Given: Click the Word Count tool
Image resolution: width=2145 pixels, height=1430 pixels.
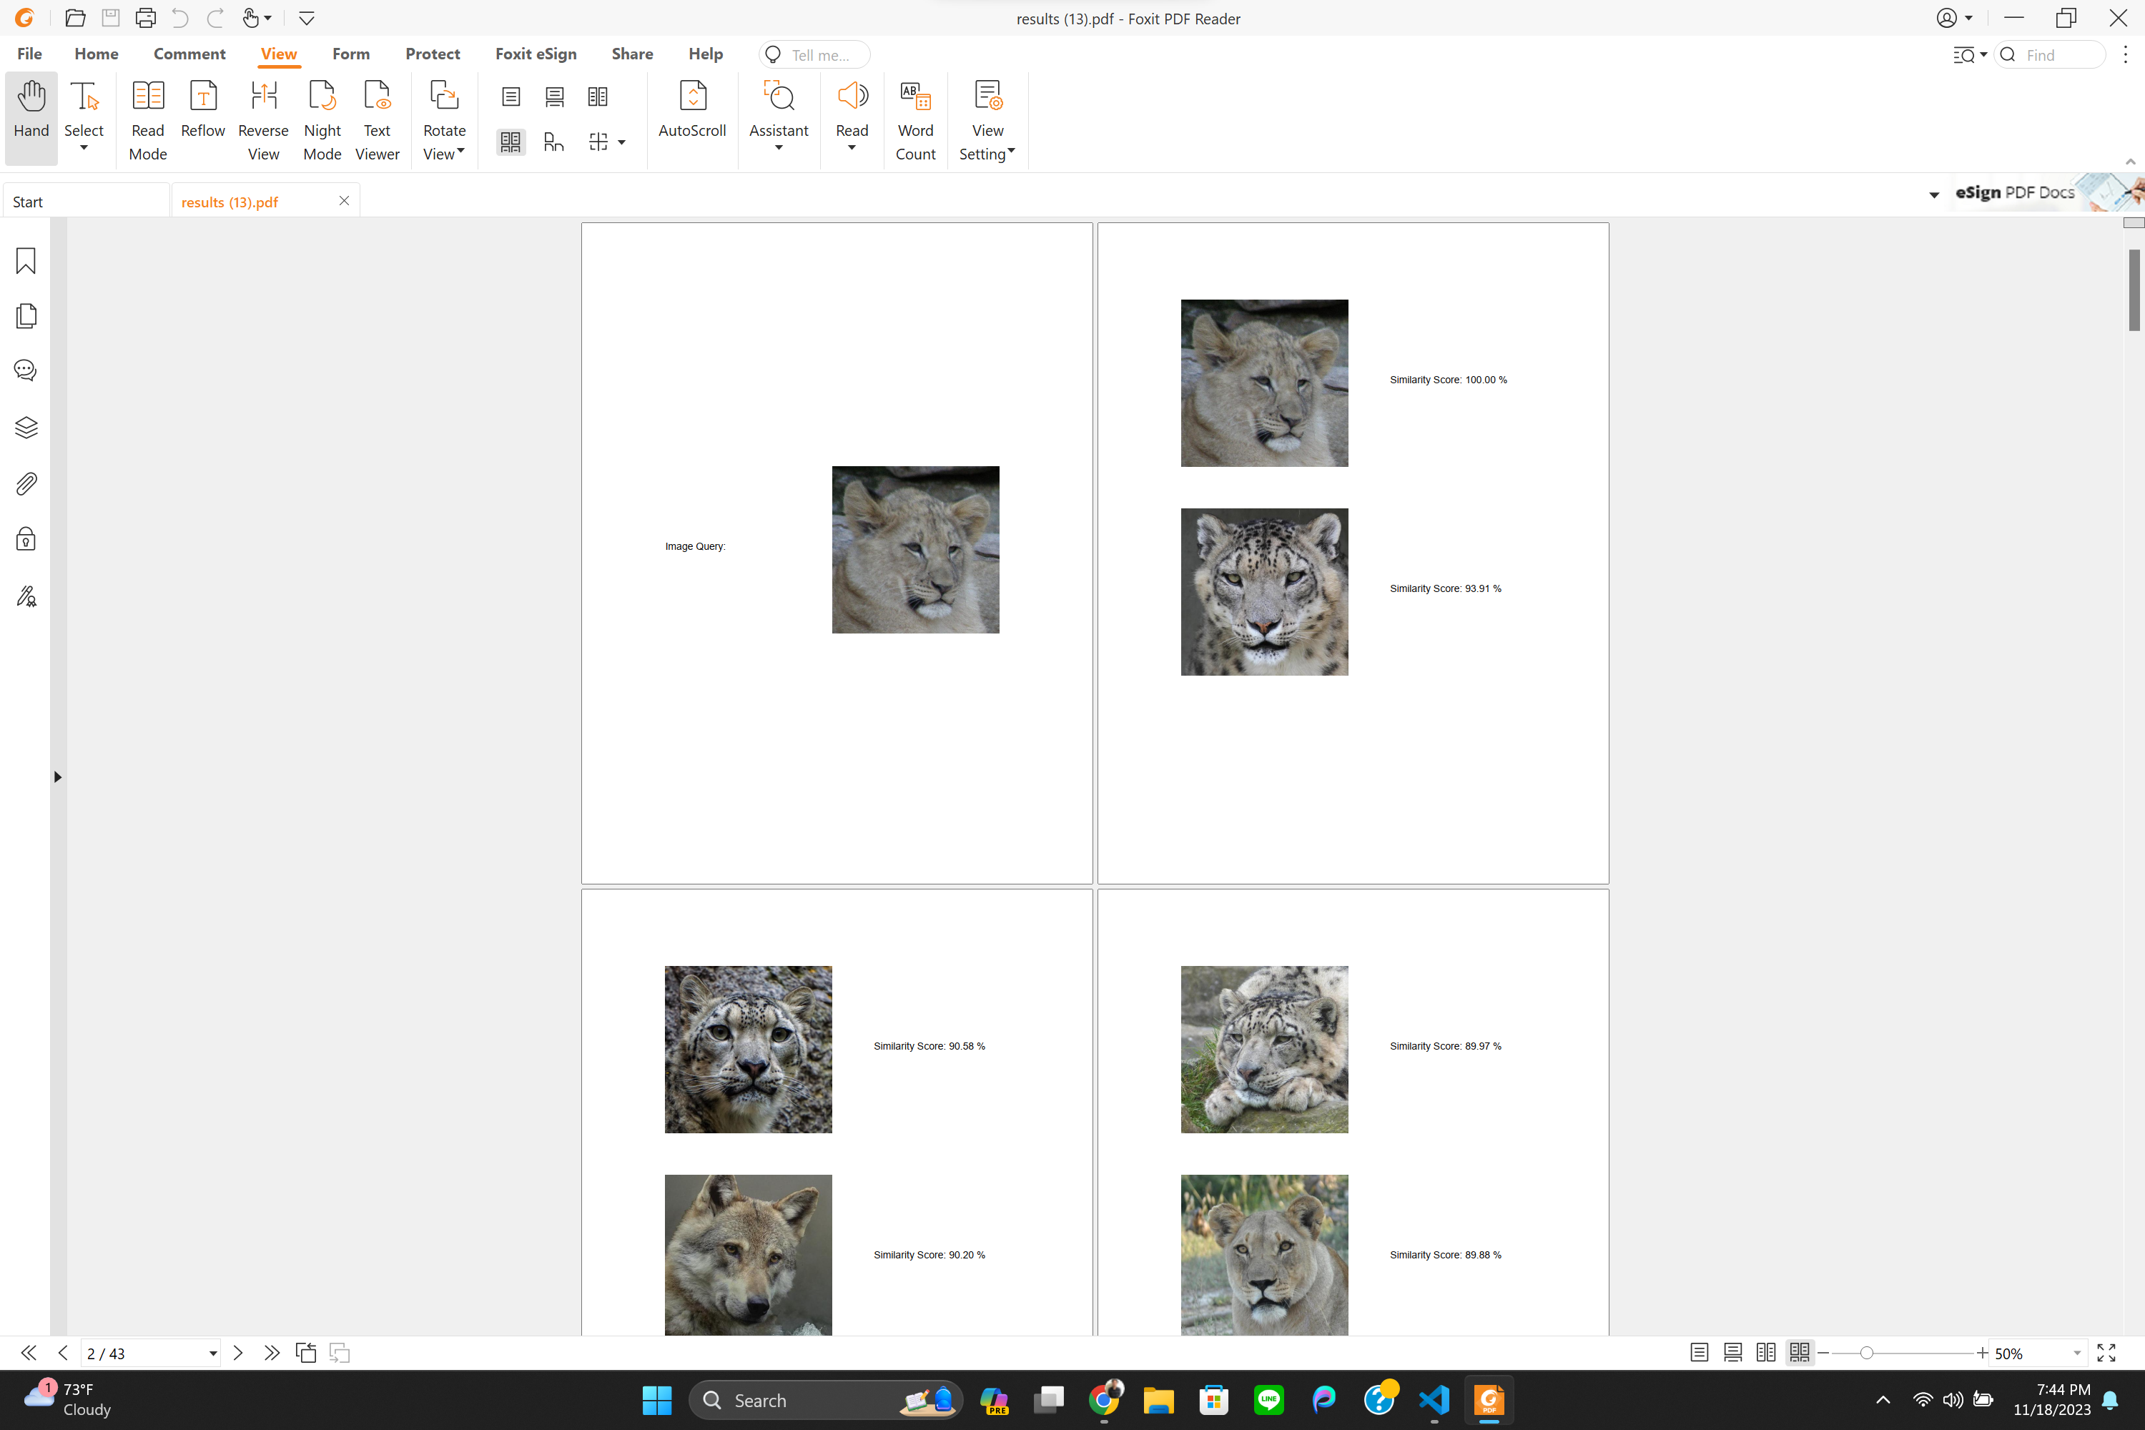Looking at the screenshot, I should tap(914, 119).
